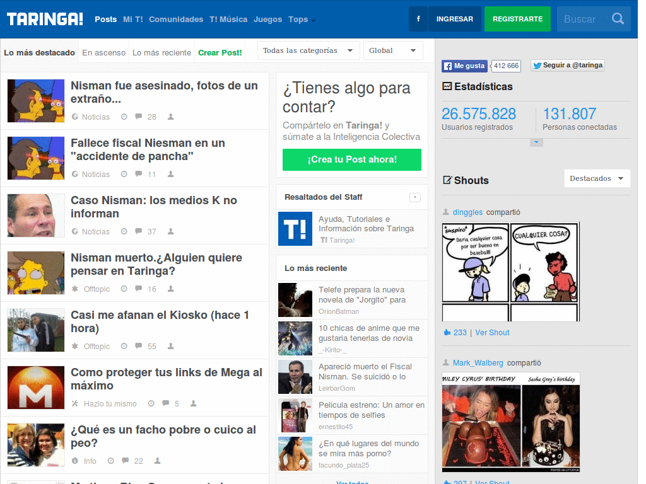Click the Taringa! logo in header
This screenshot has width=646, height=484.
[45, 19]
